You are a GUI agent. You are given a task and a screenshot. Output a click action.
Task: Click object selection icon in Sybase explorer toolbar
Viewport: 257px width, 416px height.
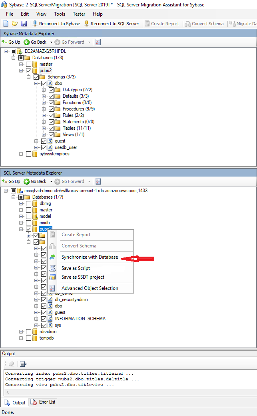pyautogui.click(x=98, y=42)
